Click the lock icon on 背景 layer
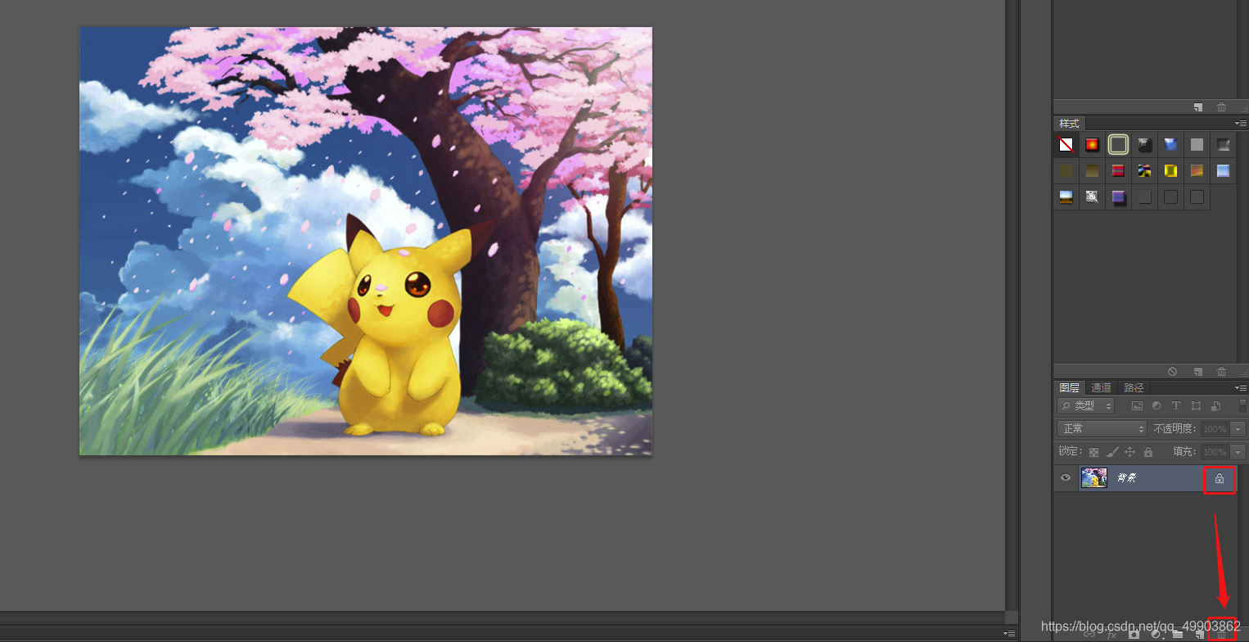Image resolution: width=1249 pixels, height=642 pixels. coord(1220,478)
